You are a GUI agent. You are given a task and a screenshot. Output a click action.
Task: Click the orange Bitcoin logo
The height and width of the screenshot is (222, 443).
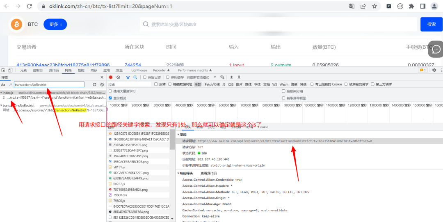pos(17,25)
